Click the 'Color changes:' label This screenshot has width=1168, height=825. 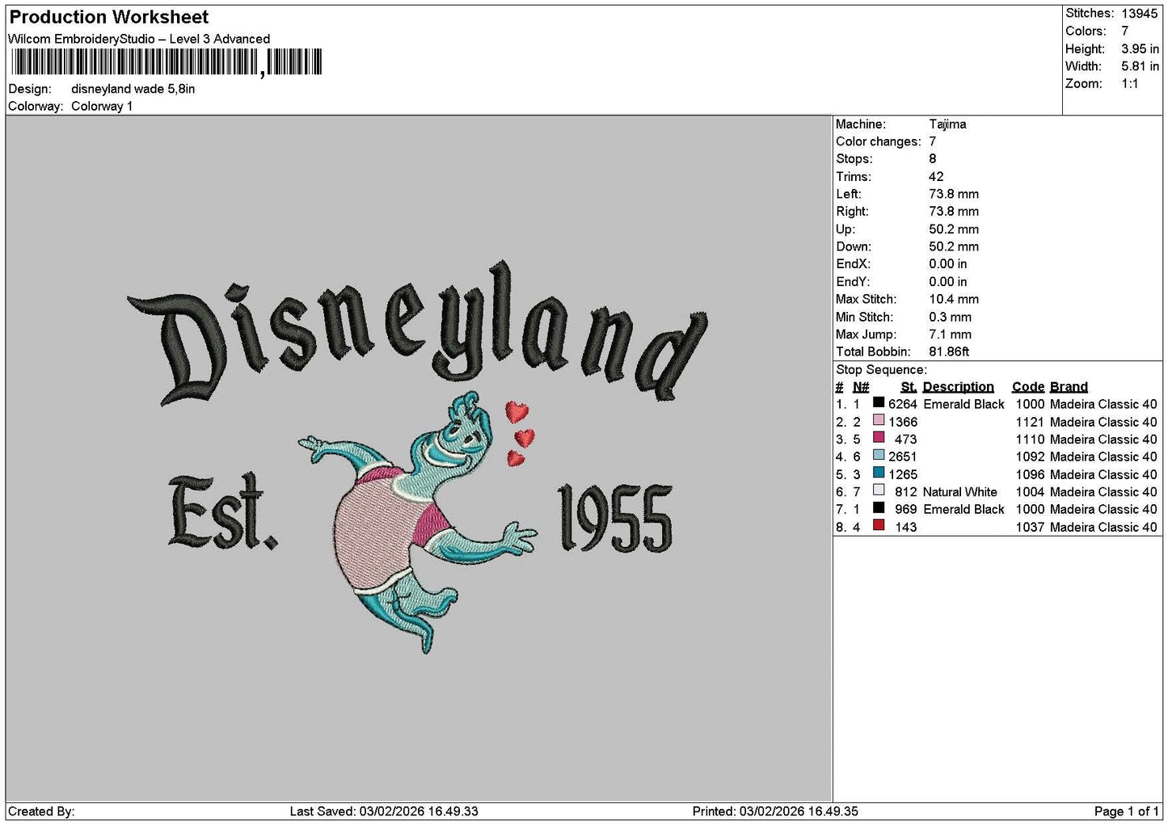[879, 142]
